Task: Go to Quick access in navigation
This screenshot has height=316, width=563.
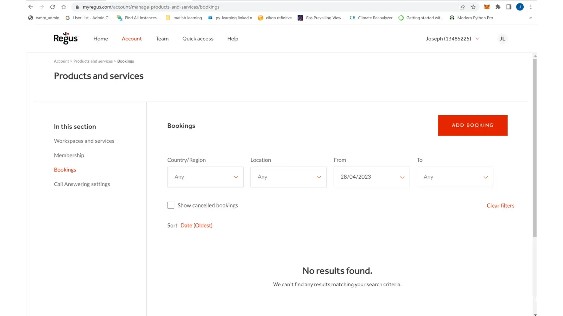Action: [x=198, y=39]
